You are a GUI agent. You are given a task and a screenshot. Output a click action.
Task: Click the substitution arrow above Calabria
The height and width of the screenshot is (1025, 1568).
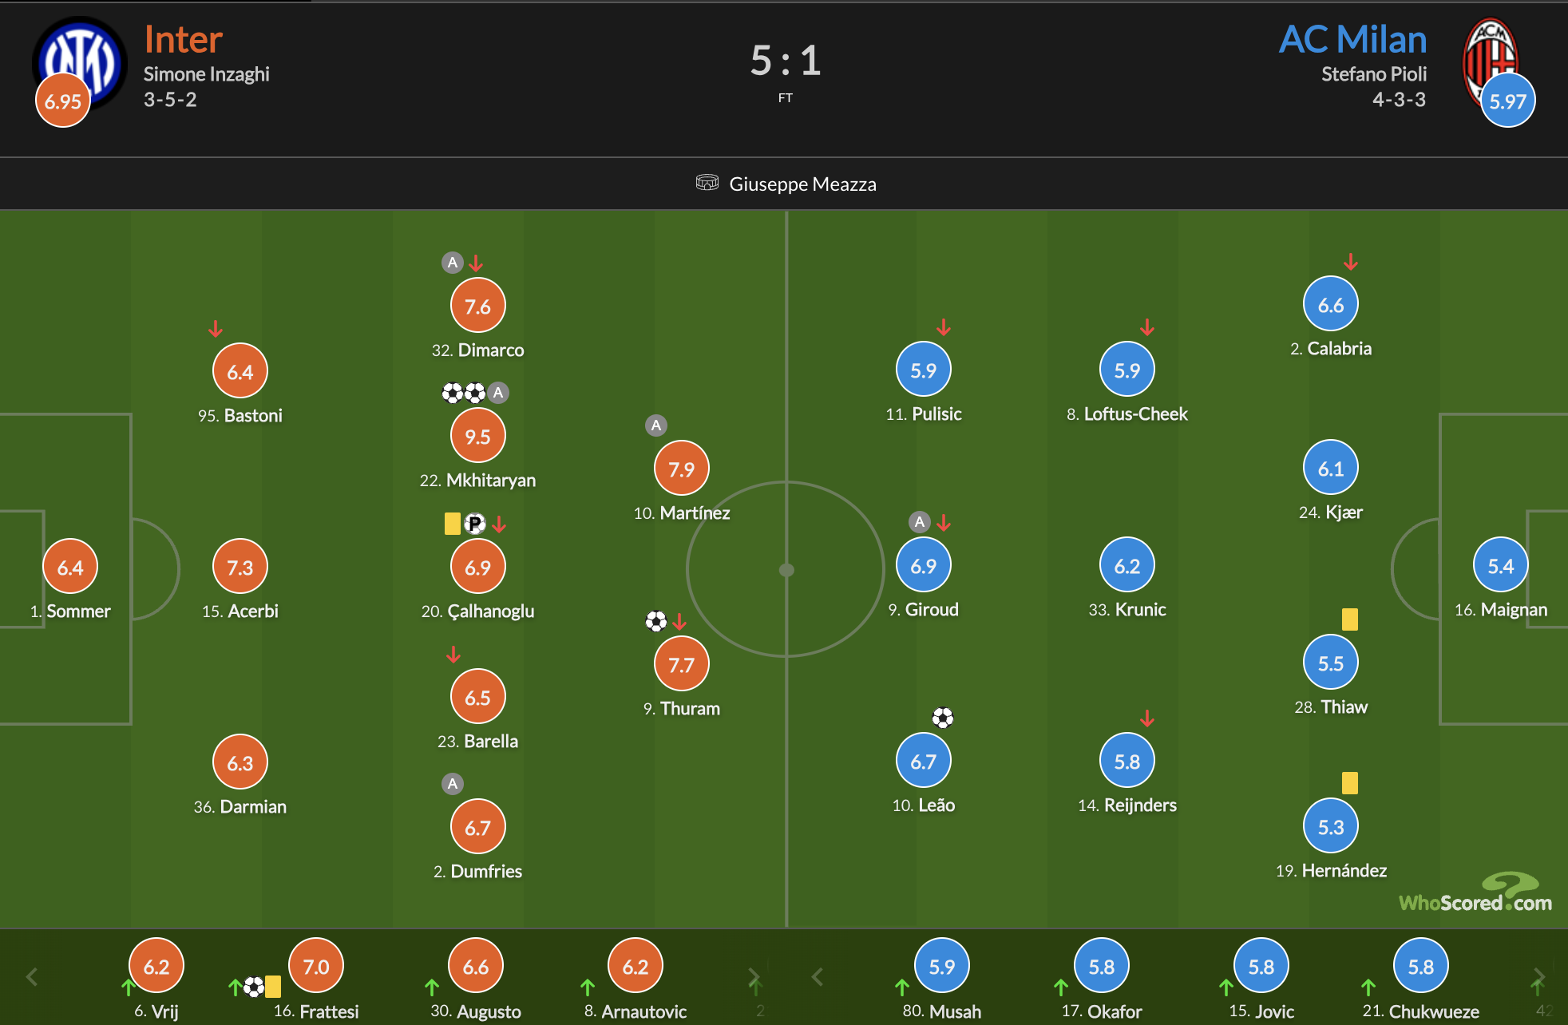coord(1351,262)
